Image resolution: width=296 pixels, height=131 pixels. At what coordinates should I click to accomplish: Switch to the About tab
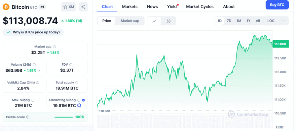(229, 7)
